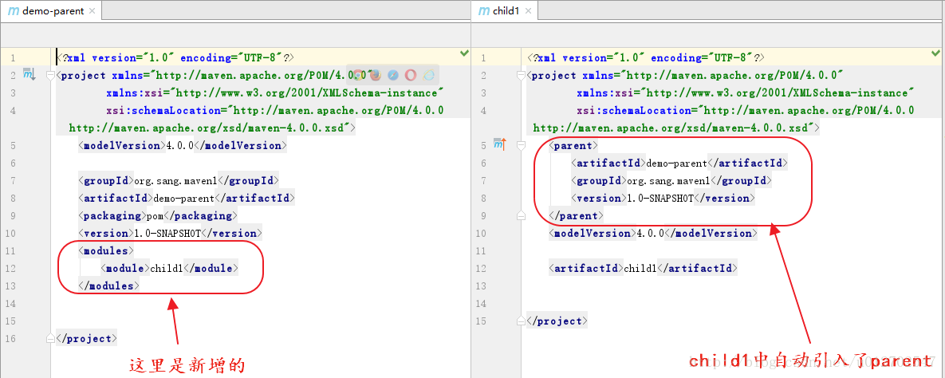Click the child modules gutter icon in demo-parent
The height and width of the screenshot is (378, 945).
coord(30,75)
